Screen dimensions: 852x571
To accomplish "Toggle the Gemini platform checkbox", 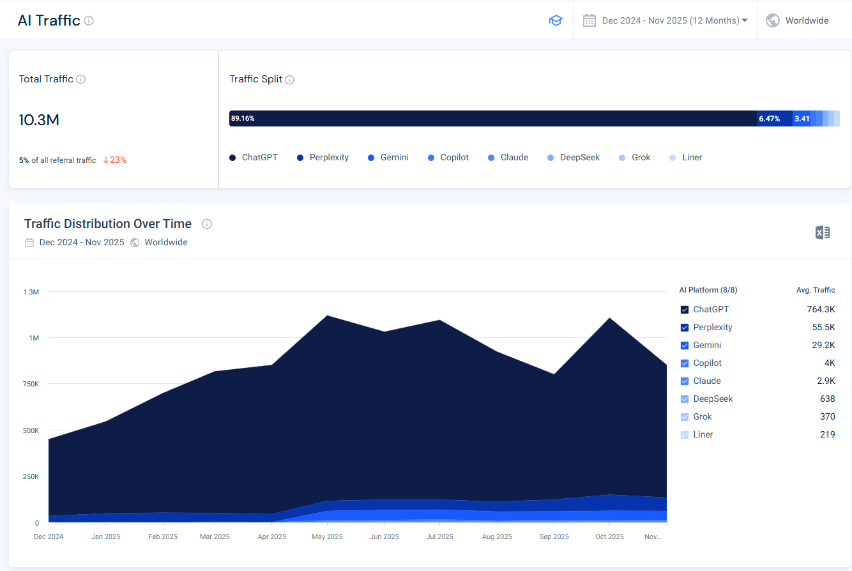I will [x=685, y=346].
